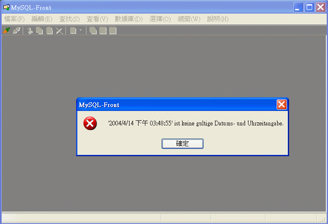This screenshot has width=328, height=224.
Task: Click the green-orange connect plug icon
Action: (x=7, y=30)
